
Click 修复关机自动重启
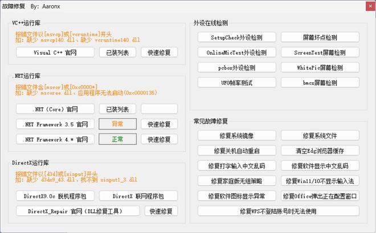point(236,151)
